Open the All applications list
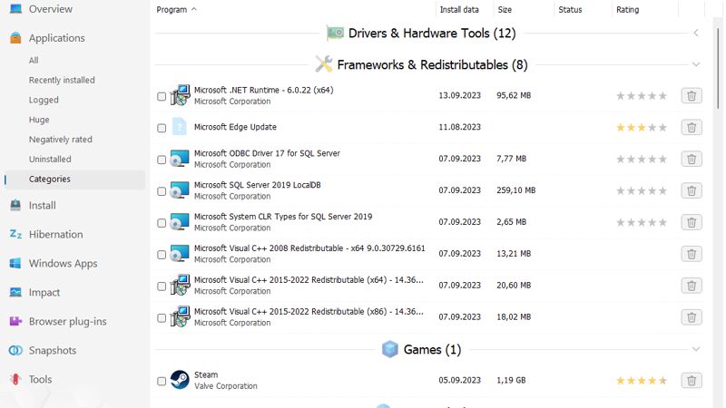The height and width of the screenshot is (408, 726). (x=34, y=60)
